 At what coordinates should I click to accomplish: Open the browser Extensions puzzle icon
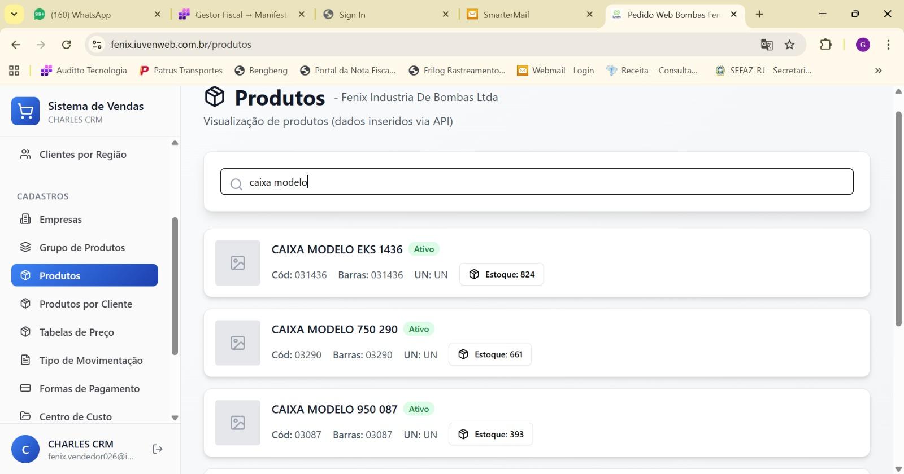click(x=825, y=45)
